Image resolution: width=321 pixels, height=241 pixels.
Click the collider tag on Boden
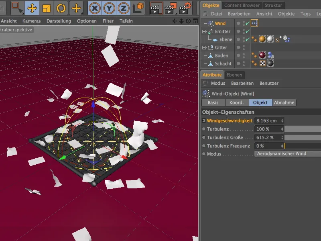[x=270, y=55]
